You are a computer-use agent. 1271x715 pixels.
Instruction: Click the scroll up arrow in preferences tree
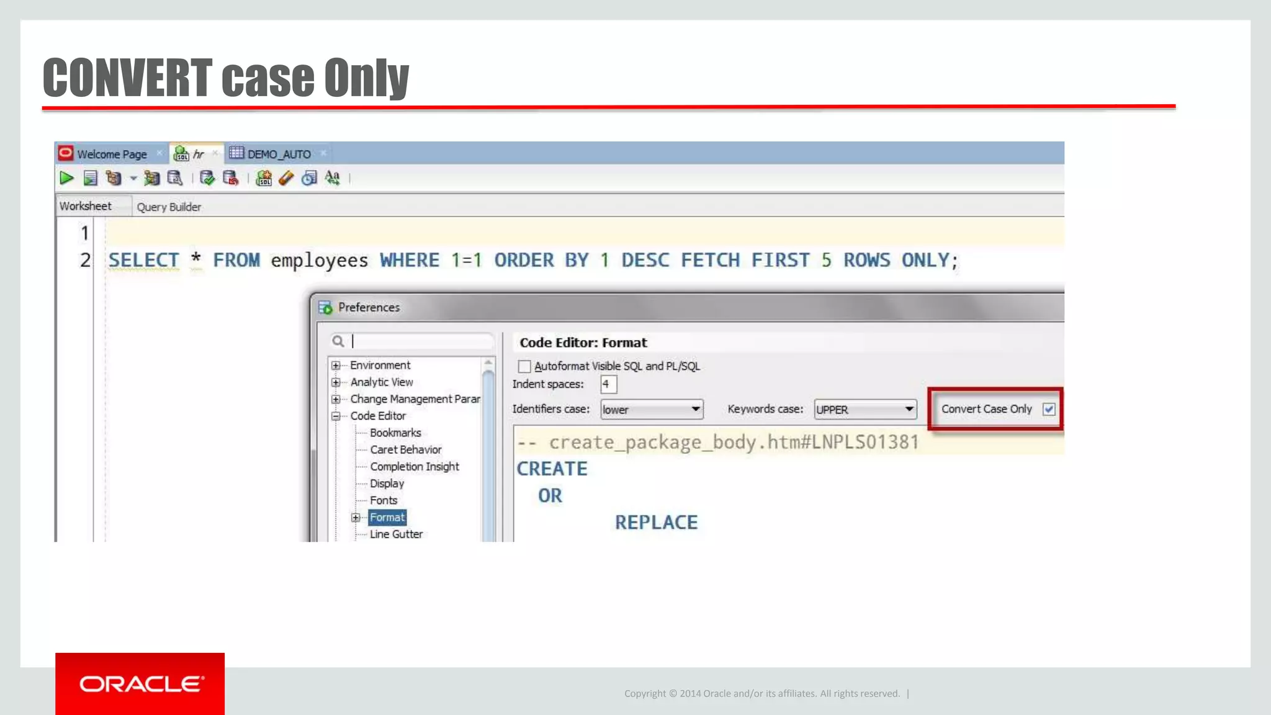[x=488, y=362]
